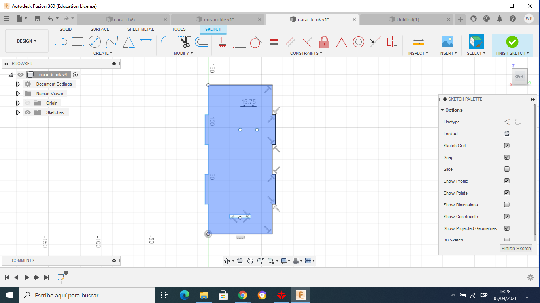This screenshot has height=303, width=540.
Task: Select the Pan hand tool
Action: 250,261
